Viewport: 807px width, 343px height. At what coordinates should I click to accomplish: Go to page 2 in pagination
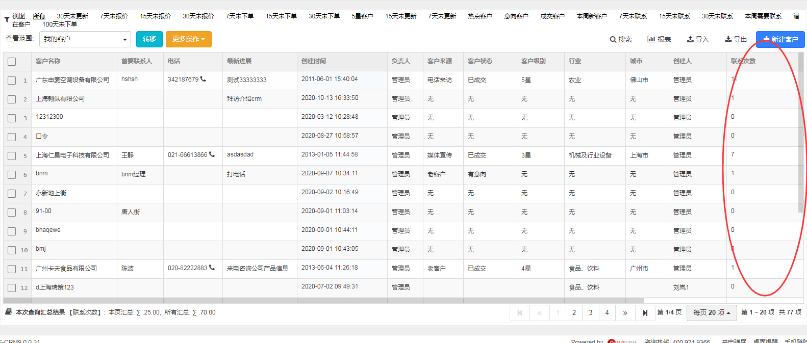click(x=574, y=313)
